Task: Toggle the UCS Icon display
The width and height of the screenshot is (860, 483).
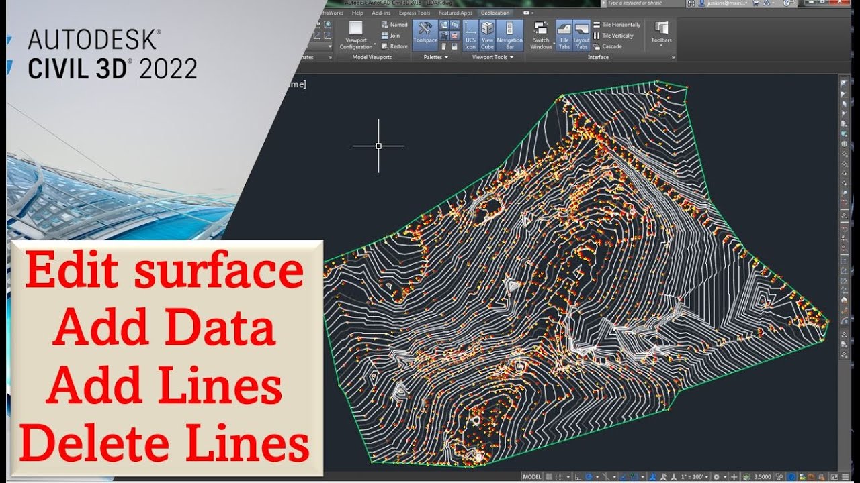Action: click(470, 35)
